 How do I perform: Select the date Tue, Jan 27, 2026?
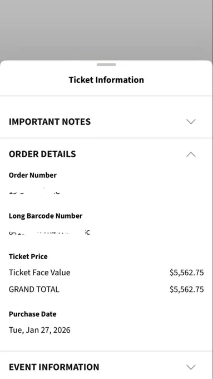click(39, 330)
